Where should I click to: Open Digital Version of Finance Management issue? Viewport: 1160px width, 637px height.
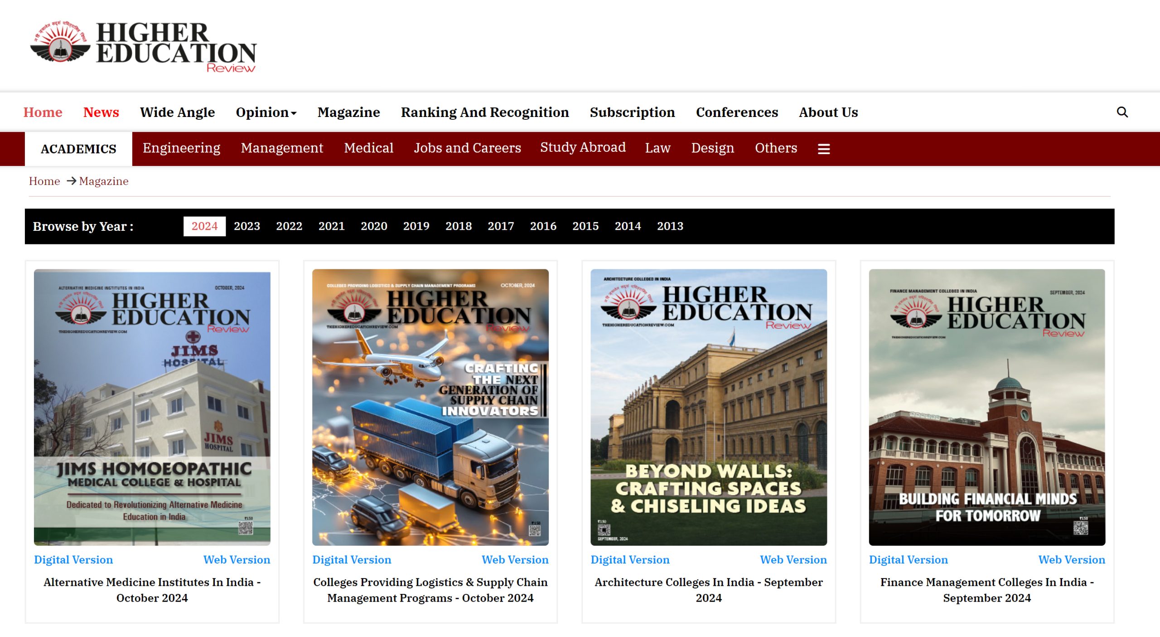908,560
